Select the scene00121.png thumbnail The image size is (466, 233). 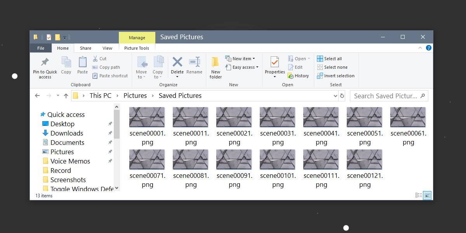click(364, 159)
